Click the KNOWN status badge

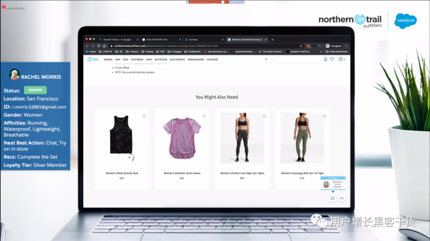point(35,90)
